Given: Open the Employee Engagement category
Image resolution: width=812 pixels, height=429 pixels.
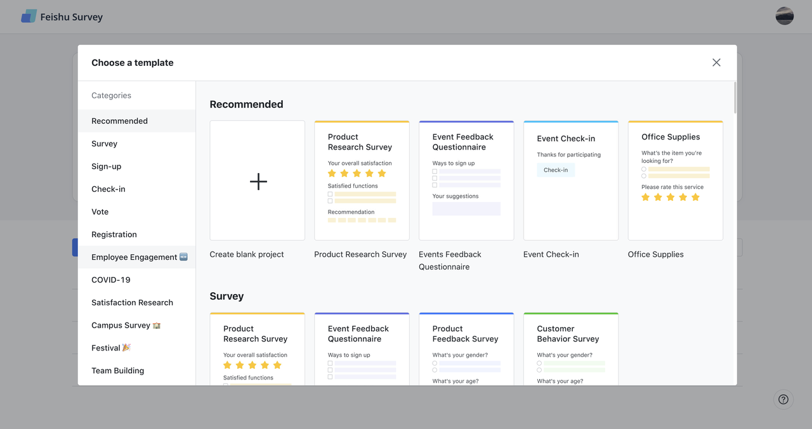Looking at the screenshot, I should pos(137,257).
